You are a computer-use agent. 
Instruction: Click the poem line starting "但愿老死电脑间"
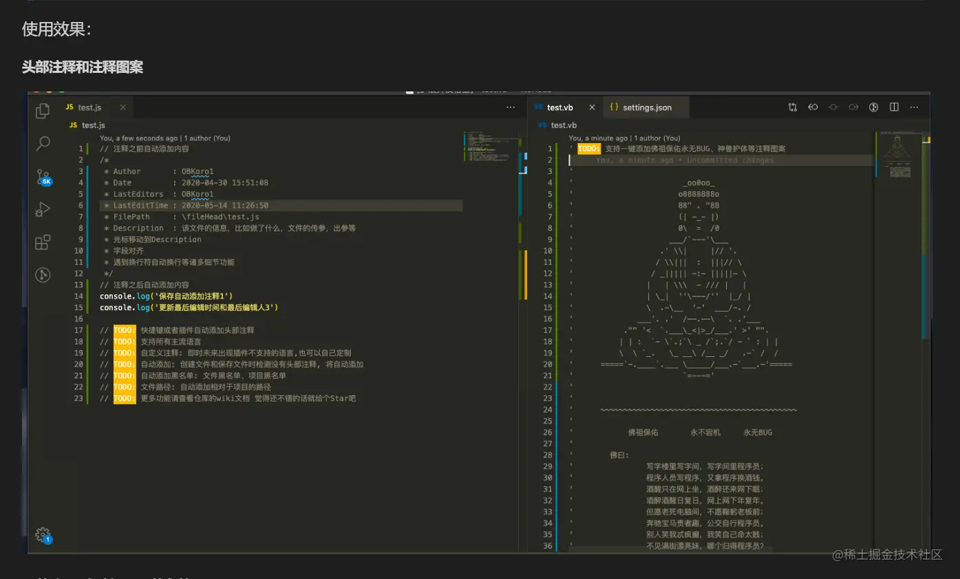705,512
